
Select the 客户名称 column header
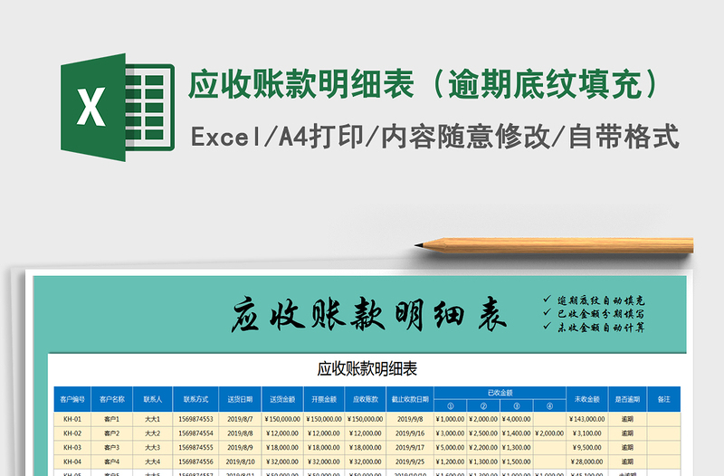tap(112, 399)
